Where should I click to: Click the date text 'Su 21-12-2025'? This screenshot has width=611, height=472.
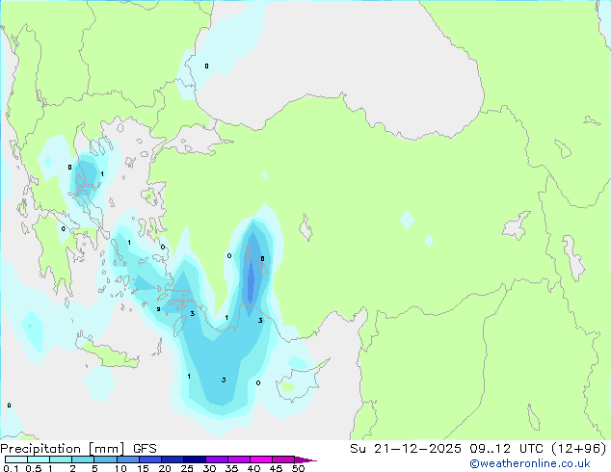(x=406, y=449)
